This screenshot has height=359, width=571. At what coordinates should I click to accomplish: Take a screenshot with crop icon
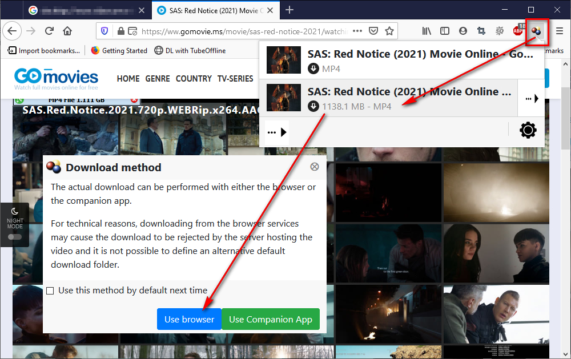(x=481, y=31)
